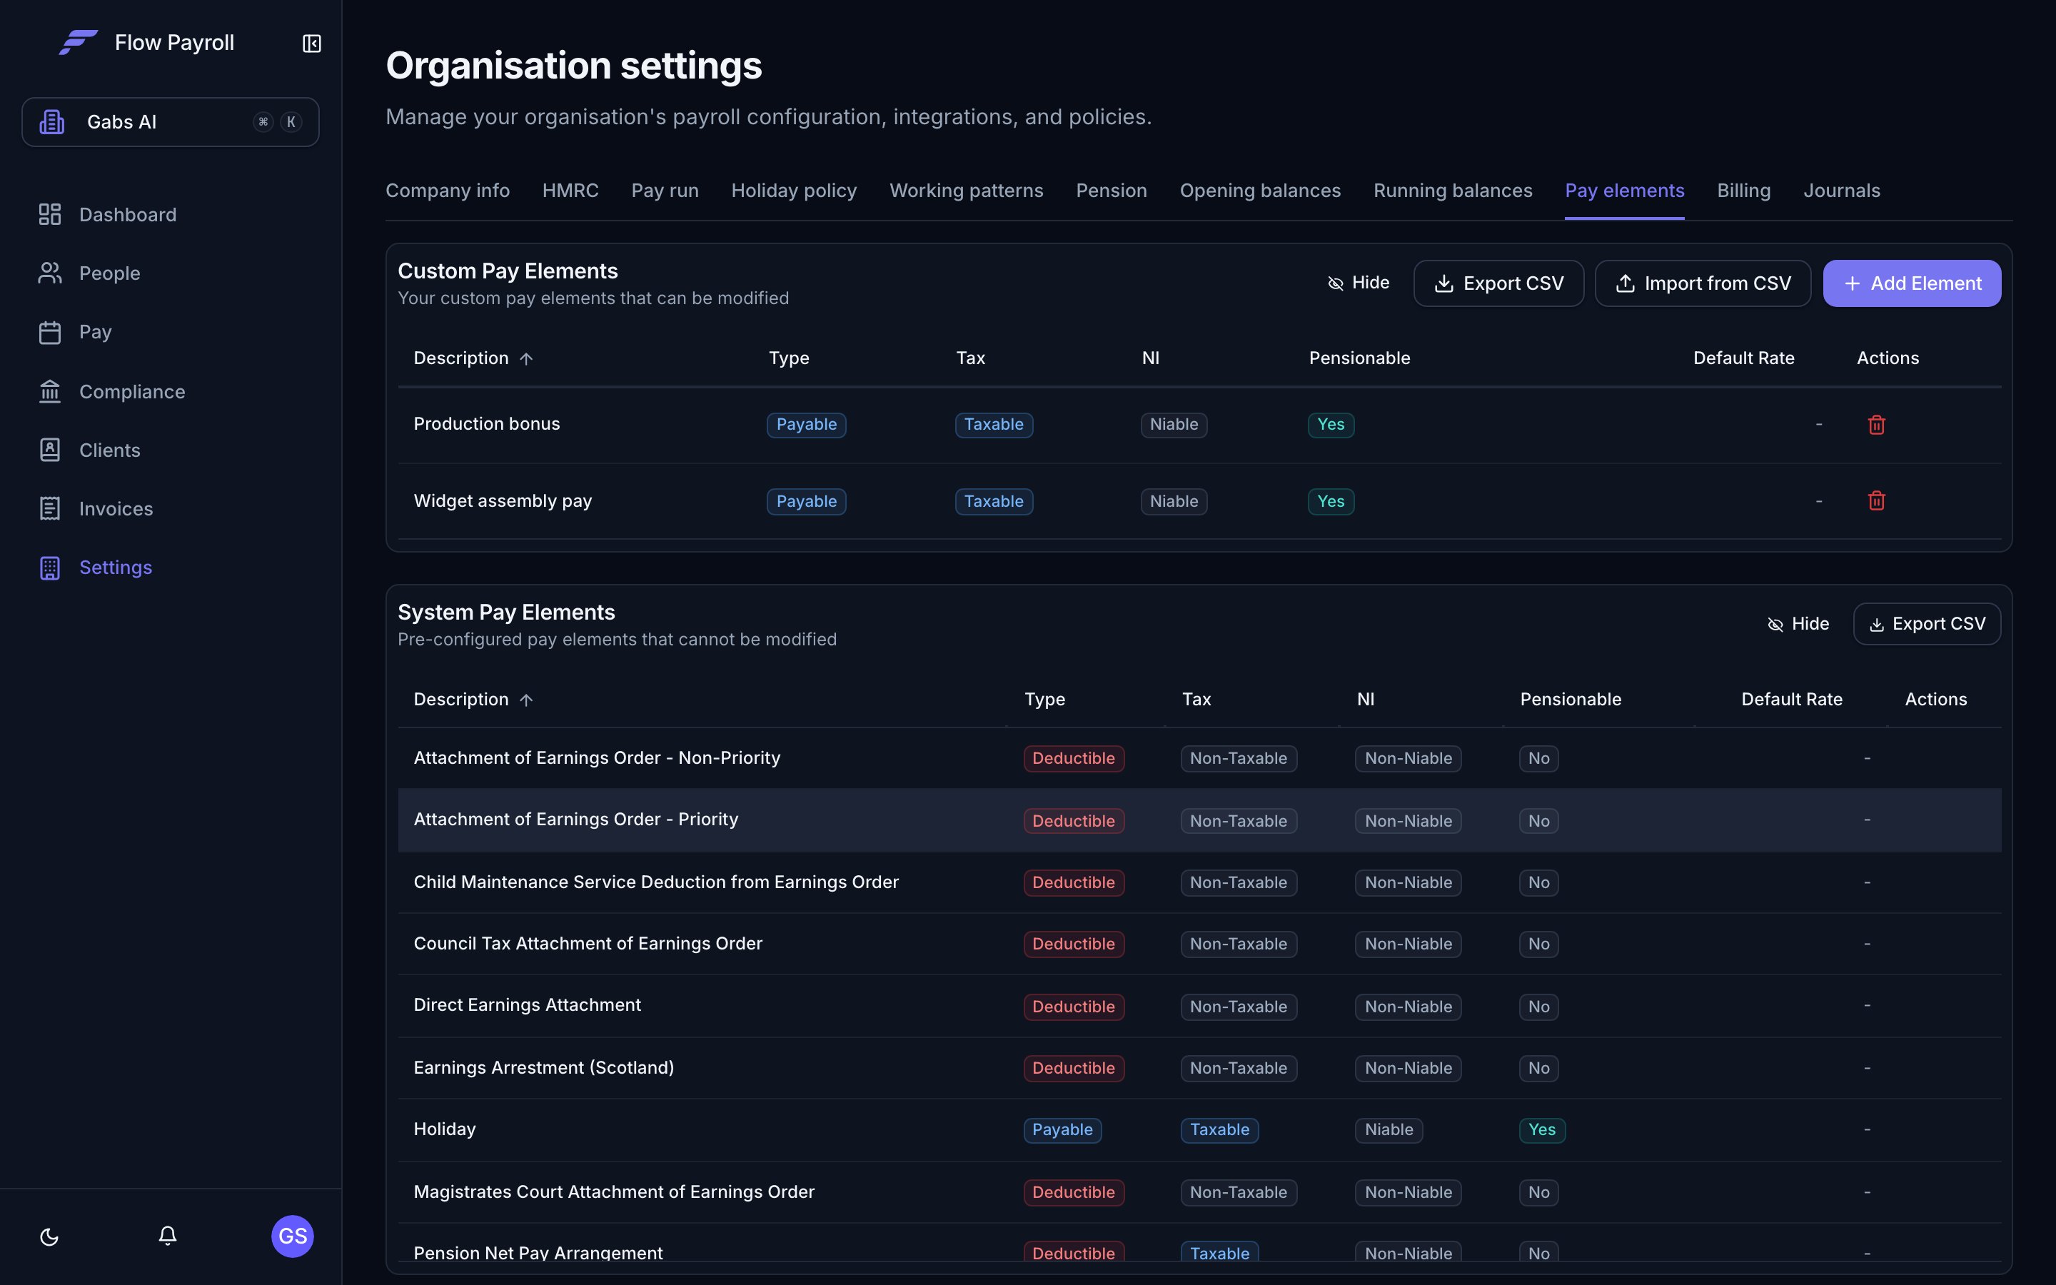This screenshot has height=1285, width=2056.
Task: Switch to Opening balances tab
Action: pos(1260,191)
